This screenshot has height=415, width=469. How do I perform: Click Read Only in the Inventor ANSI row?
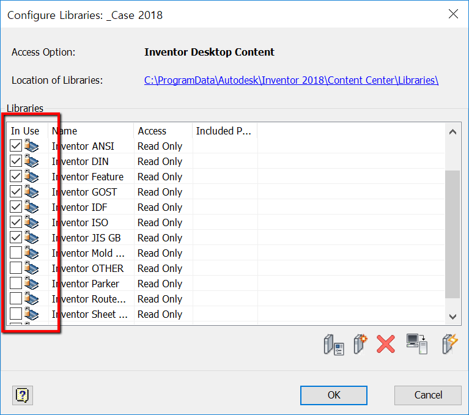pos(160,146)
